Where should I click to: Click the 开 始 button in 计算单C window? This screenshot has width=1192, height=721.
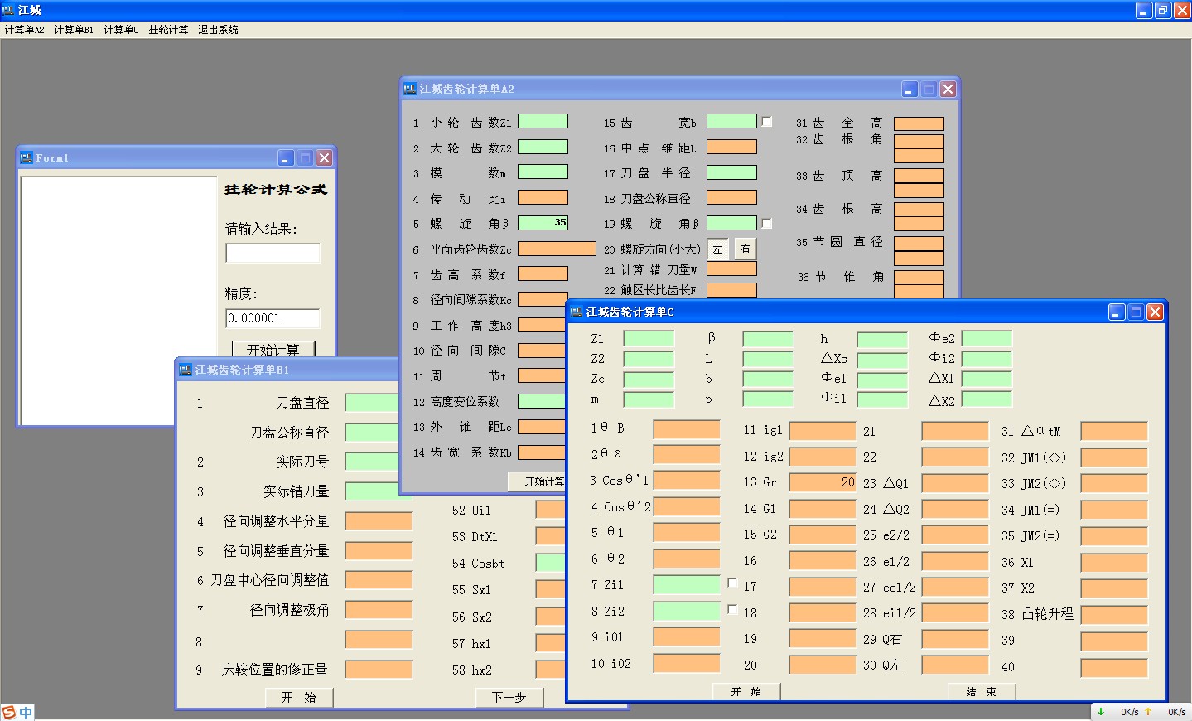(746, 691)
